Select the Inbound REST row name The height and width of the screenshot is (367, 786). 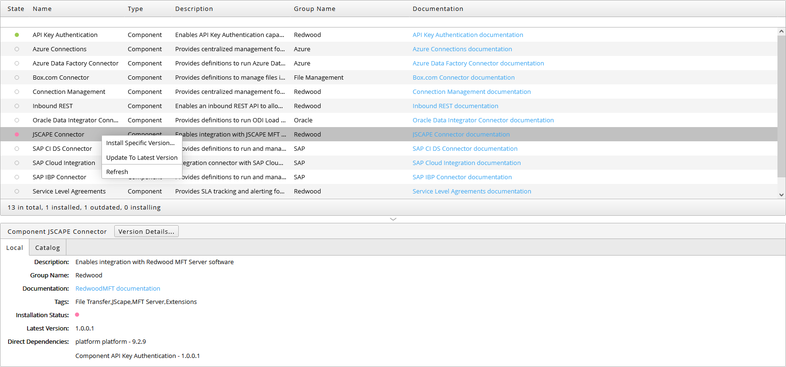(53, 106)
